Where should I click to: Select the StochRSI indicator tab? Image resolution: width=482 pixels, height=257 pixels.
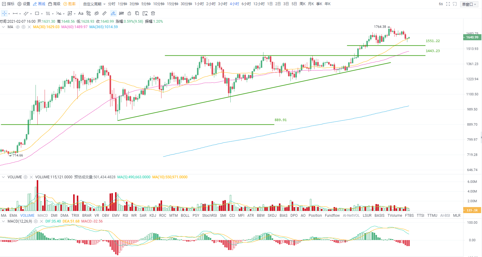[209, 216]
